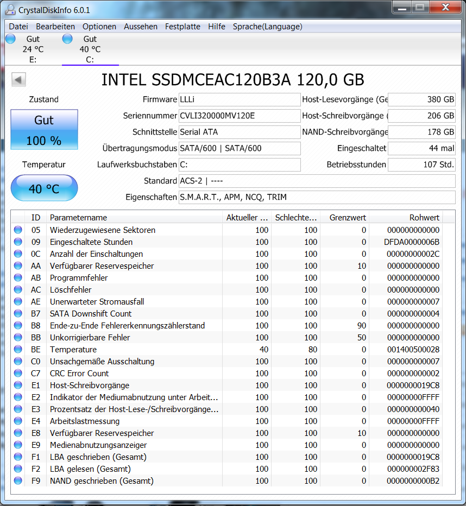Click the Betriebsstunden value 107 Std.
The width and height of the screenshot is (466, 506).
(x=422, y=165)
